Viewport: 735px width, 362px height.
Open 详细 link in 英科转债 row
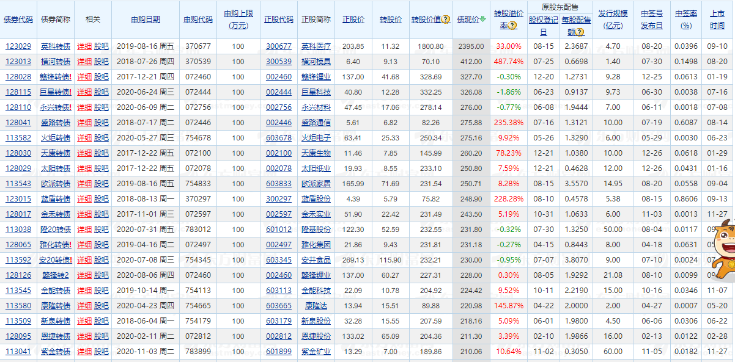pyautogui.click(x=84, y=46)
